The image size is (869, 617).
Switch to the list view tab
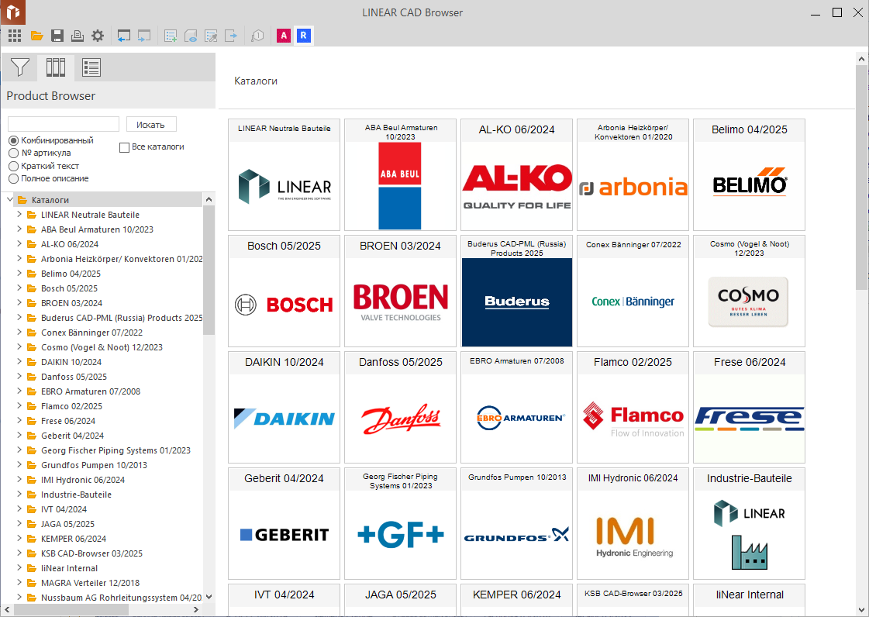point(91,67)
